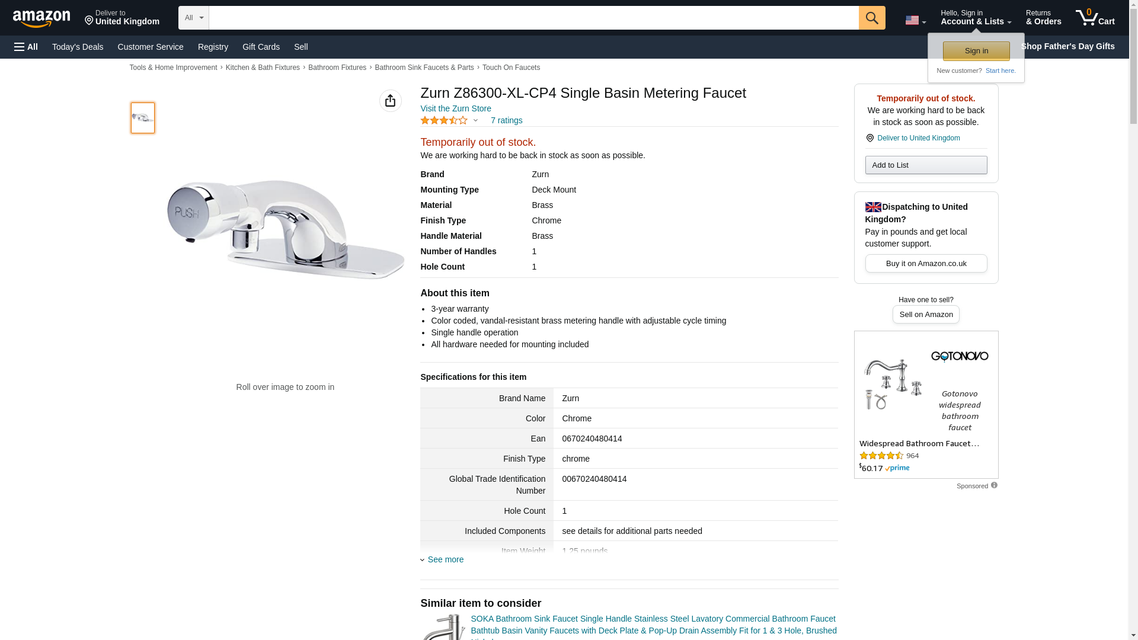This screenshot has width=1138, height=640.
Task: Select the faucet image thumbnail
Action: point(143,117)
